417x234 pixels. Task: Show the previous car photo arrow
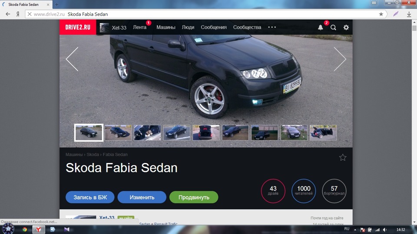[72, 59]
